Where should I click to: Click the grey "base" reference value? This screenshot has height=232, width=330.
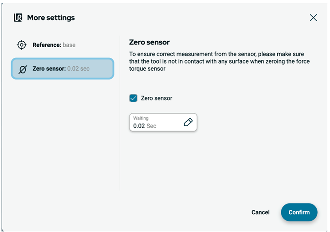point(69,45)
